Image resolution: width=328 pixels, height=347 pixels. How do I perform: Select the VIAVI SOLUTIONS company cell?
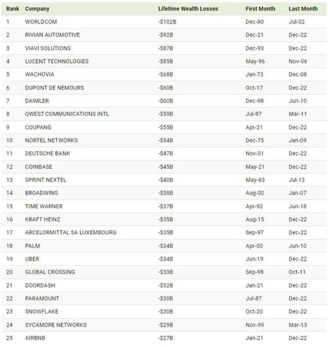point(48,48)
